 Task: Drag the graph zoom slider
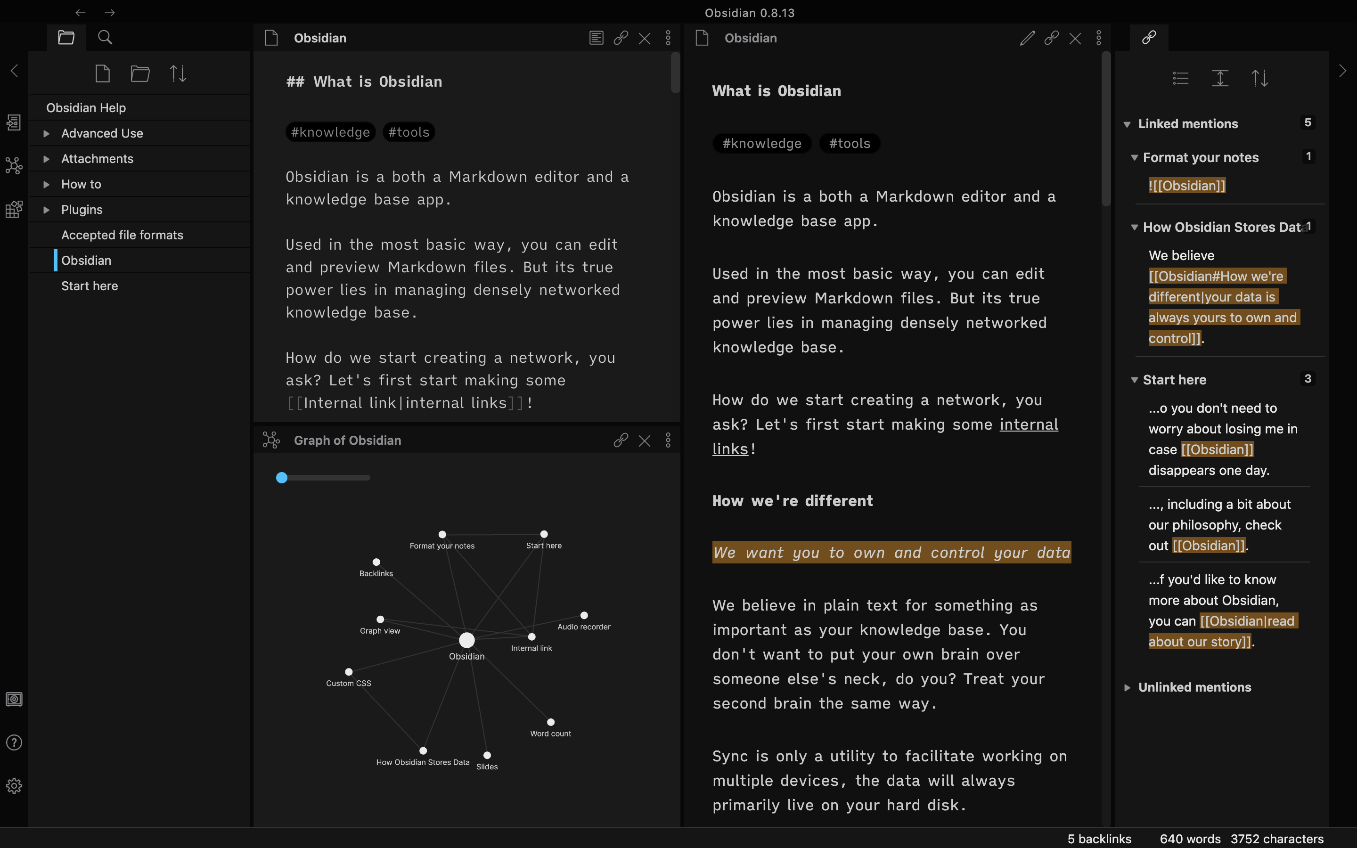(282, 477)
